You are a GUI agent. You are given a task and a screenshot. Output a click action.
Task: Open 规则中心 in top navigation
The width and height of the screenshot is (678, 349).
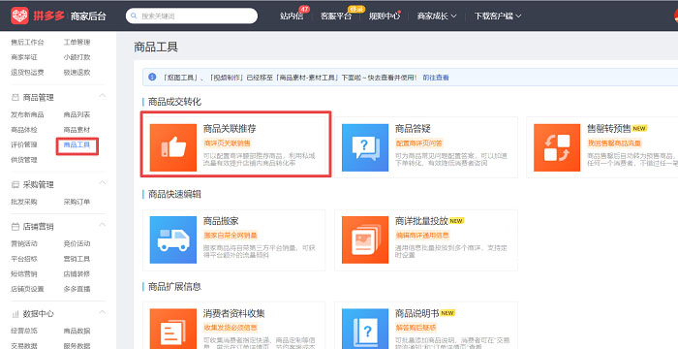coord(384,16)
